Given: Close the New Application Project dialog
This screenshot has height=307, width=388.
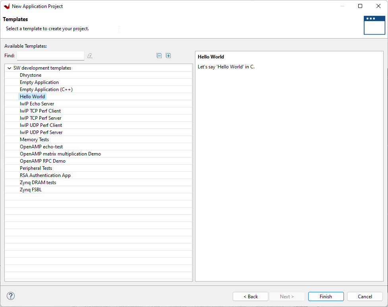Looking at the screenshot, I should tap(378, 6).
